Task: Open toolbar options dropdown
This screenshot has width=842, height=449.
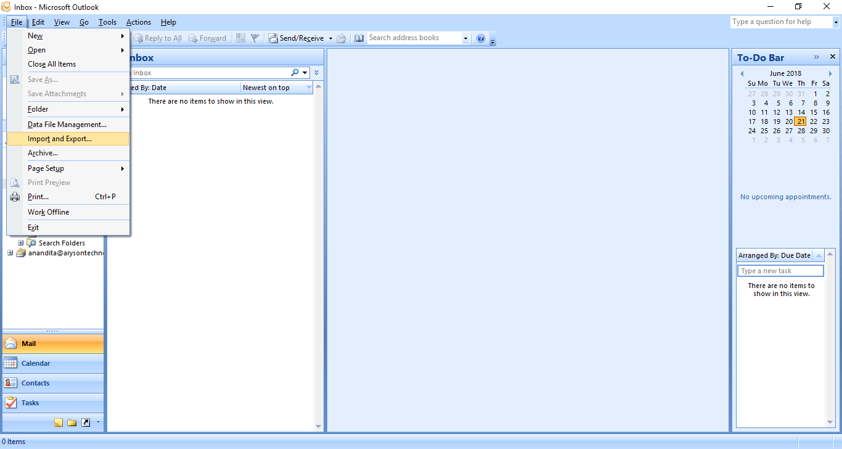Action: coord(493,42)
